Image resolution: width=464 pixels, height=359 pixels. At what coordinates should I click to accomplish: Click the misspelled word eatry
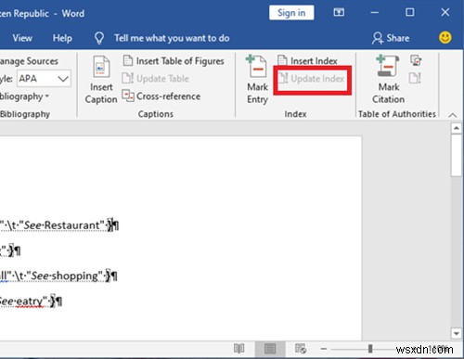(x=29, y=301)
